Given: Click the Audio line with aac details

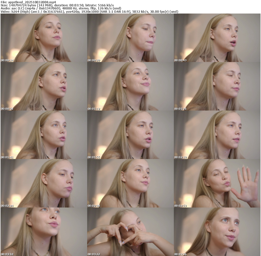Looking at the screenshot, I should click(x=61, y=8).
